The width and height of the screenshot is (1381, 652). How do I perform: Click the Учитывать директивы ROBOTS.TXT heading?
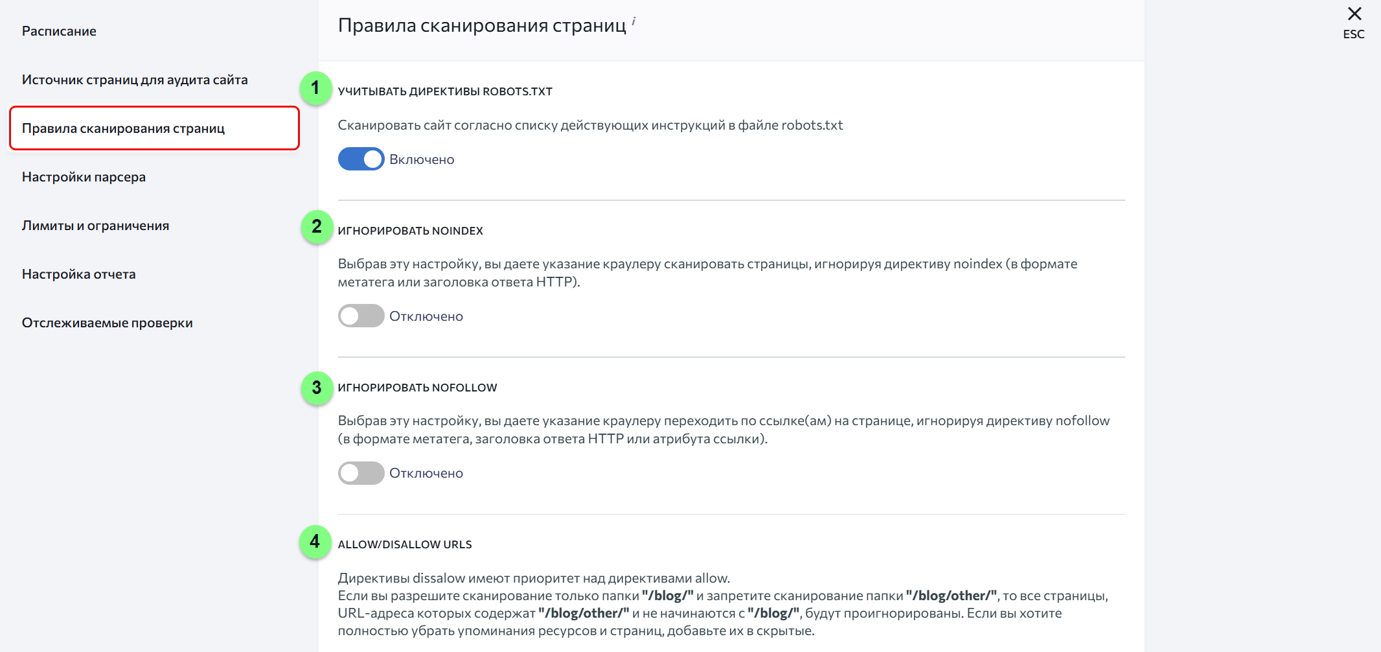point(445,91)
